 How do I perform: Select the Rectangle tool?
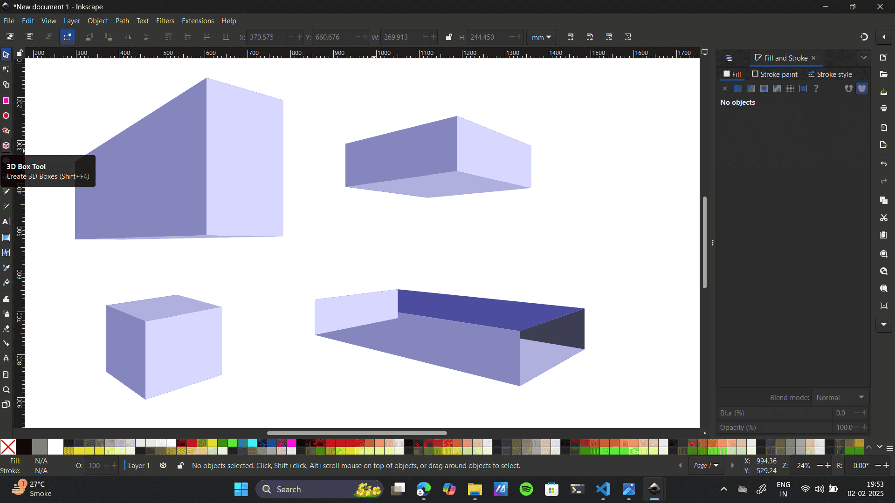click(6, 101)
